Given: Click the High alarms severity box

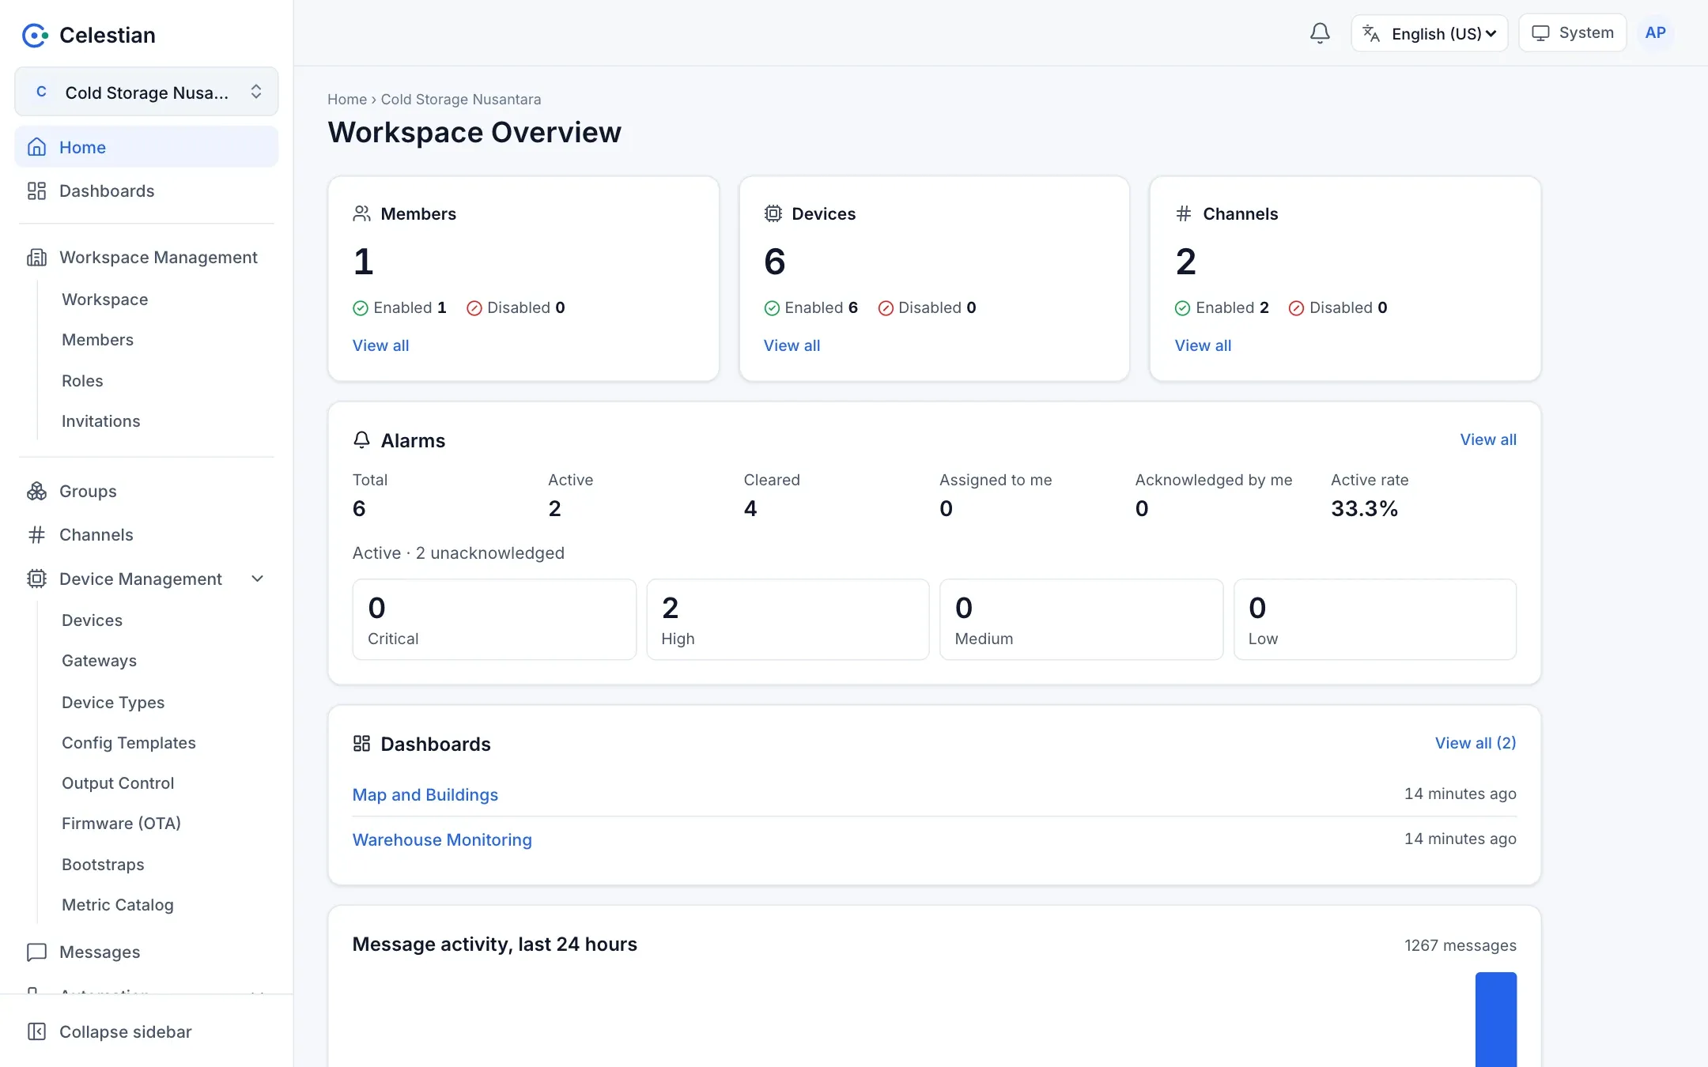Looking at the screenshot, I should 788,620.
